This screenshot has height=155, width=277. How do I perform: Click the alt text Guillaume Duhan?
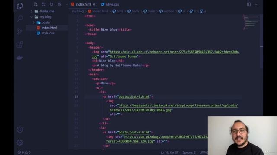pyautogui.click(x=123, y=56)
